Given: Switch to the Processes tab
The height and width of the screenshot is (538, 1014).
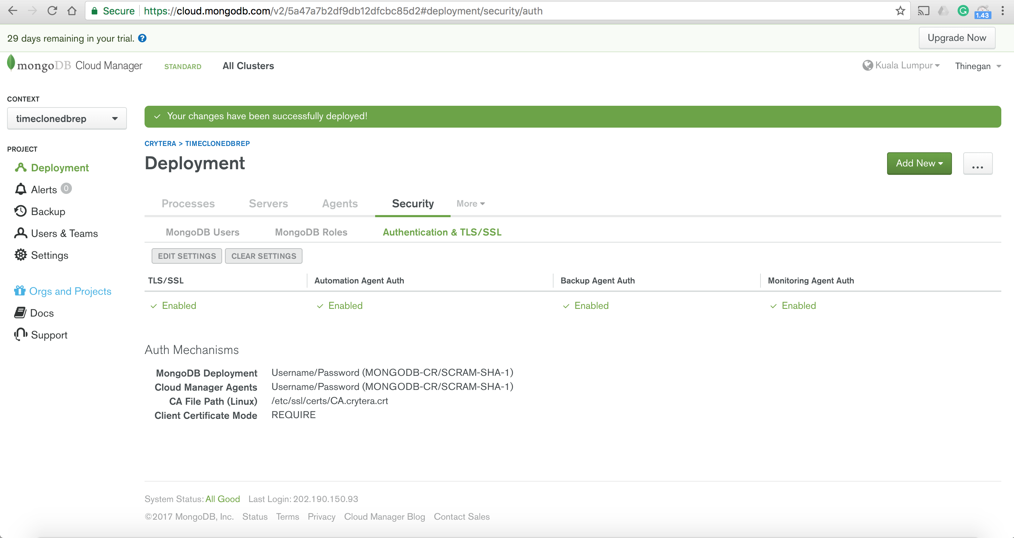Looking at the screenshot, I should click(188, 203).
